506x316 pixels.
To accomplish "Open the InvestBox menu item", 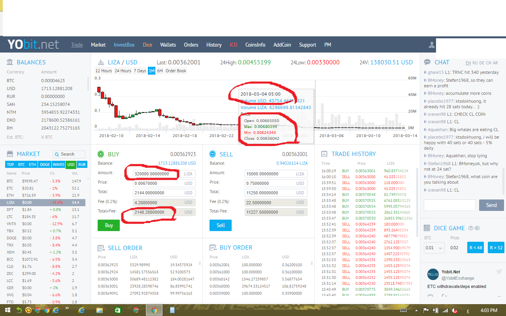I will [124, 45].
